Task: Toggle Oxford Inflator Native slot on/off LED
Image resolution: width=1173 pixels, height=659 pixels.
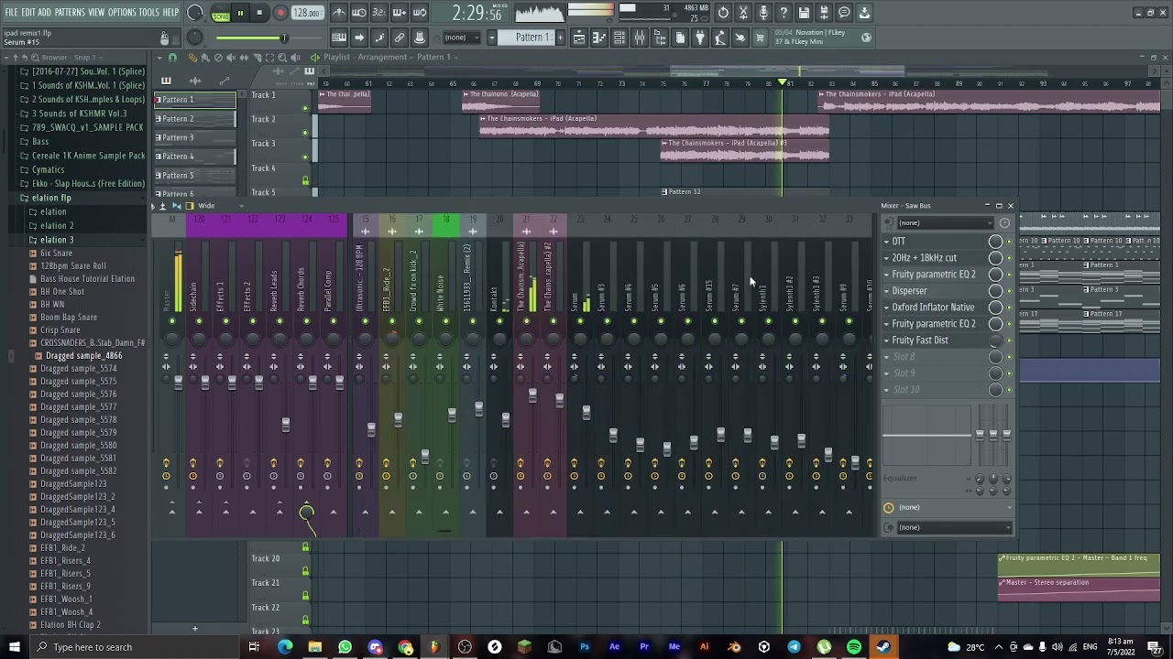Action: tap(1009, 308)
